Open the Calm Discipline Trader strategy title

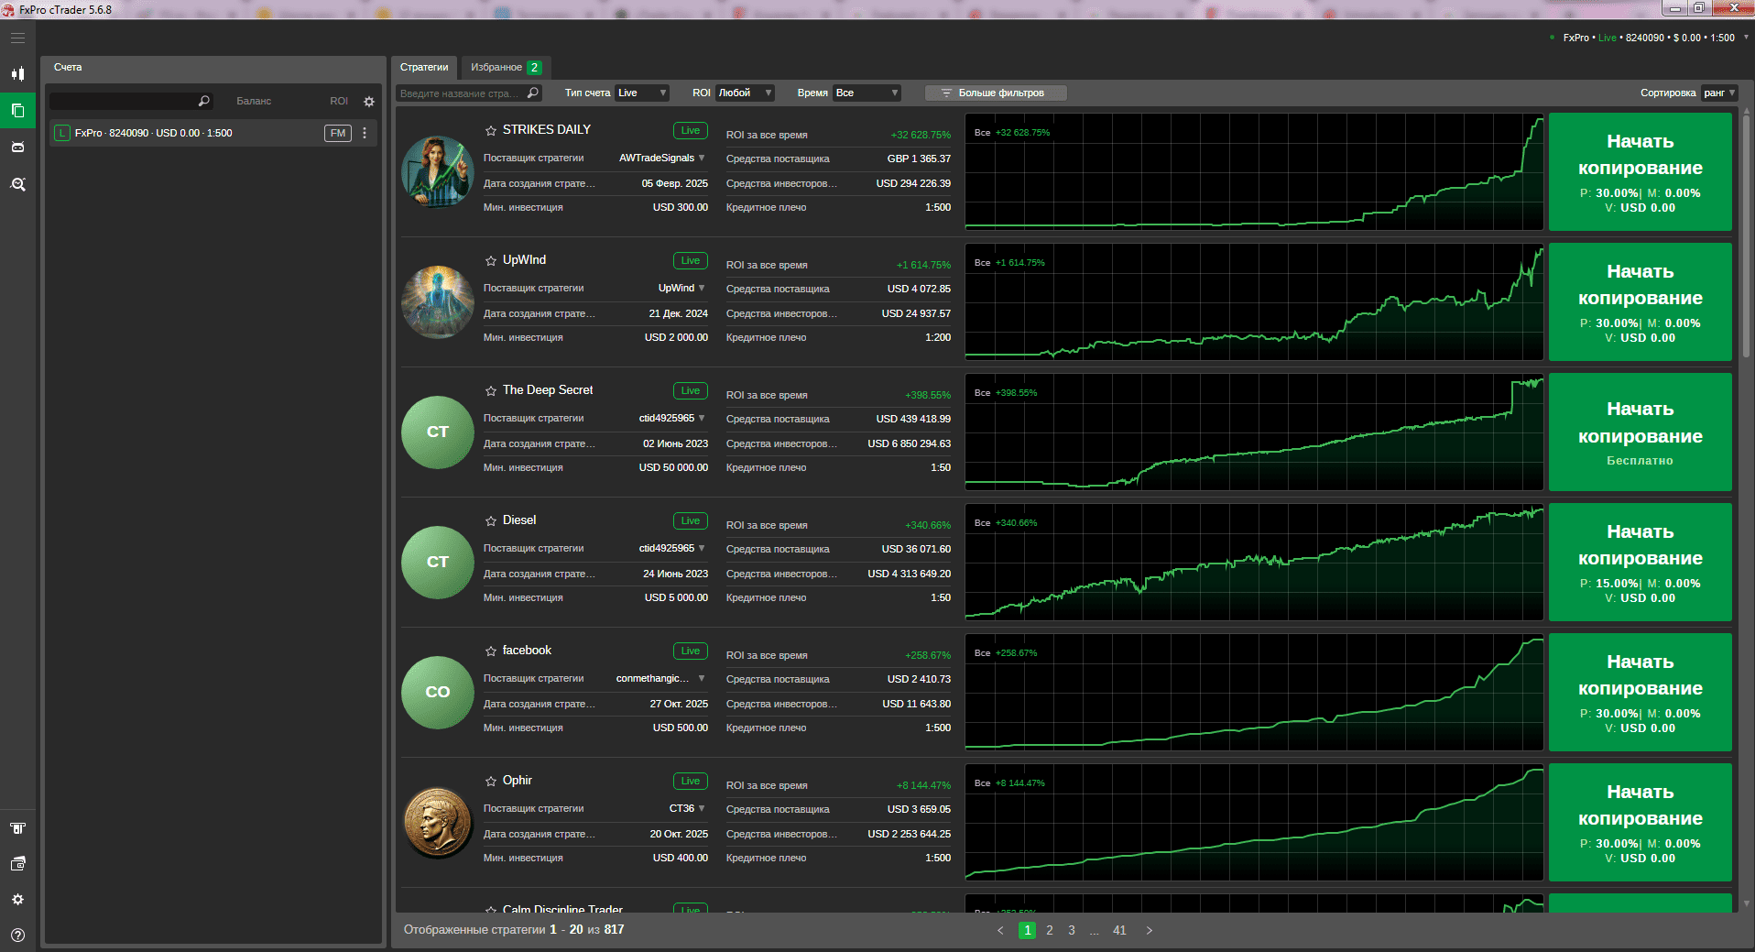point(562,909)
